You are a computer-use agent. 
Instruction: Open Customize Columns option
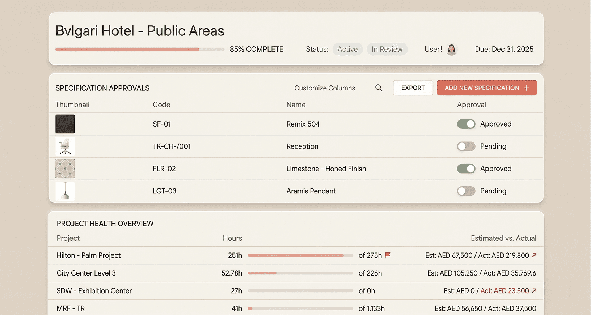click(325, 88)
